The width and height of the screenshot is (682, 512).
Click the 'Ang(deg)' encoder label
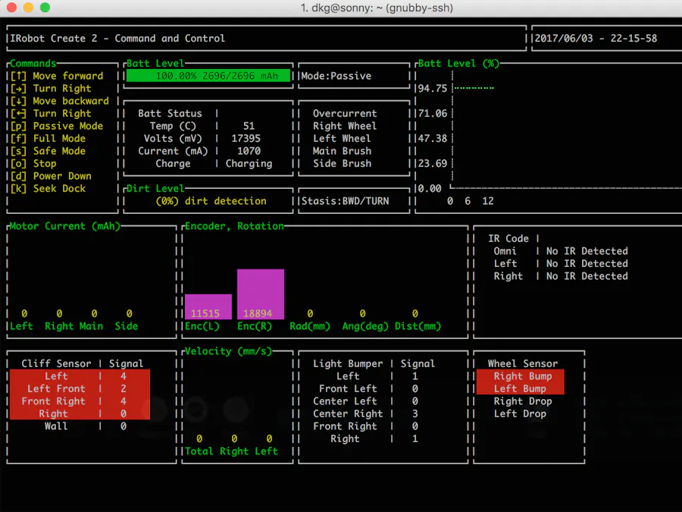(x=365, y=326)
